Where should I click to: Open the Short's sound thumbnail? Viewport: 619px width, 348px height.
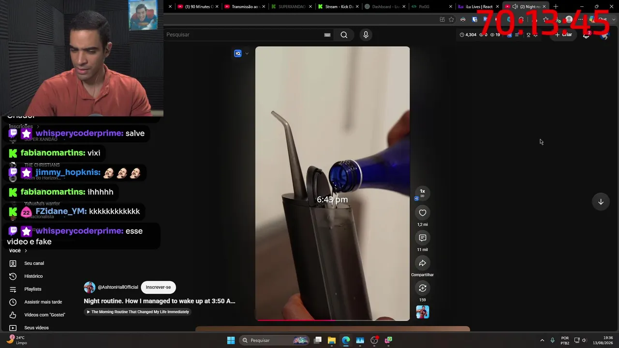coord(422,312)
